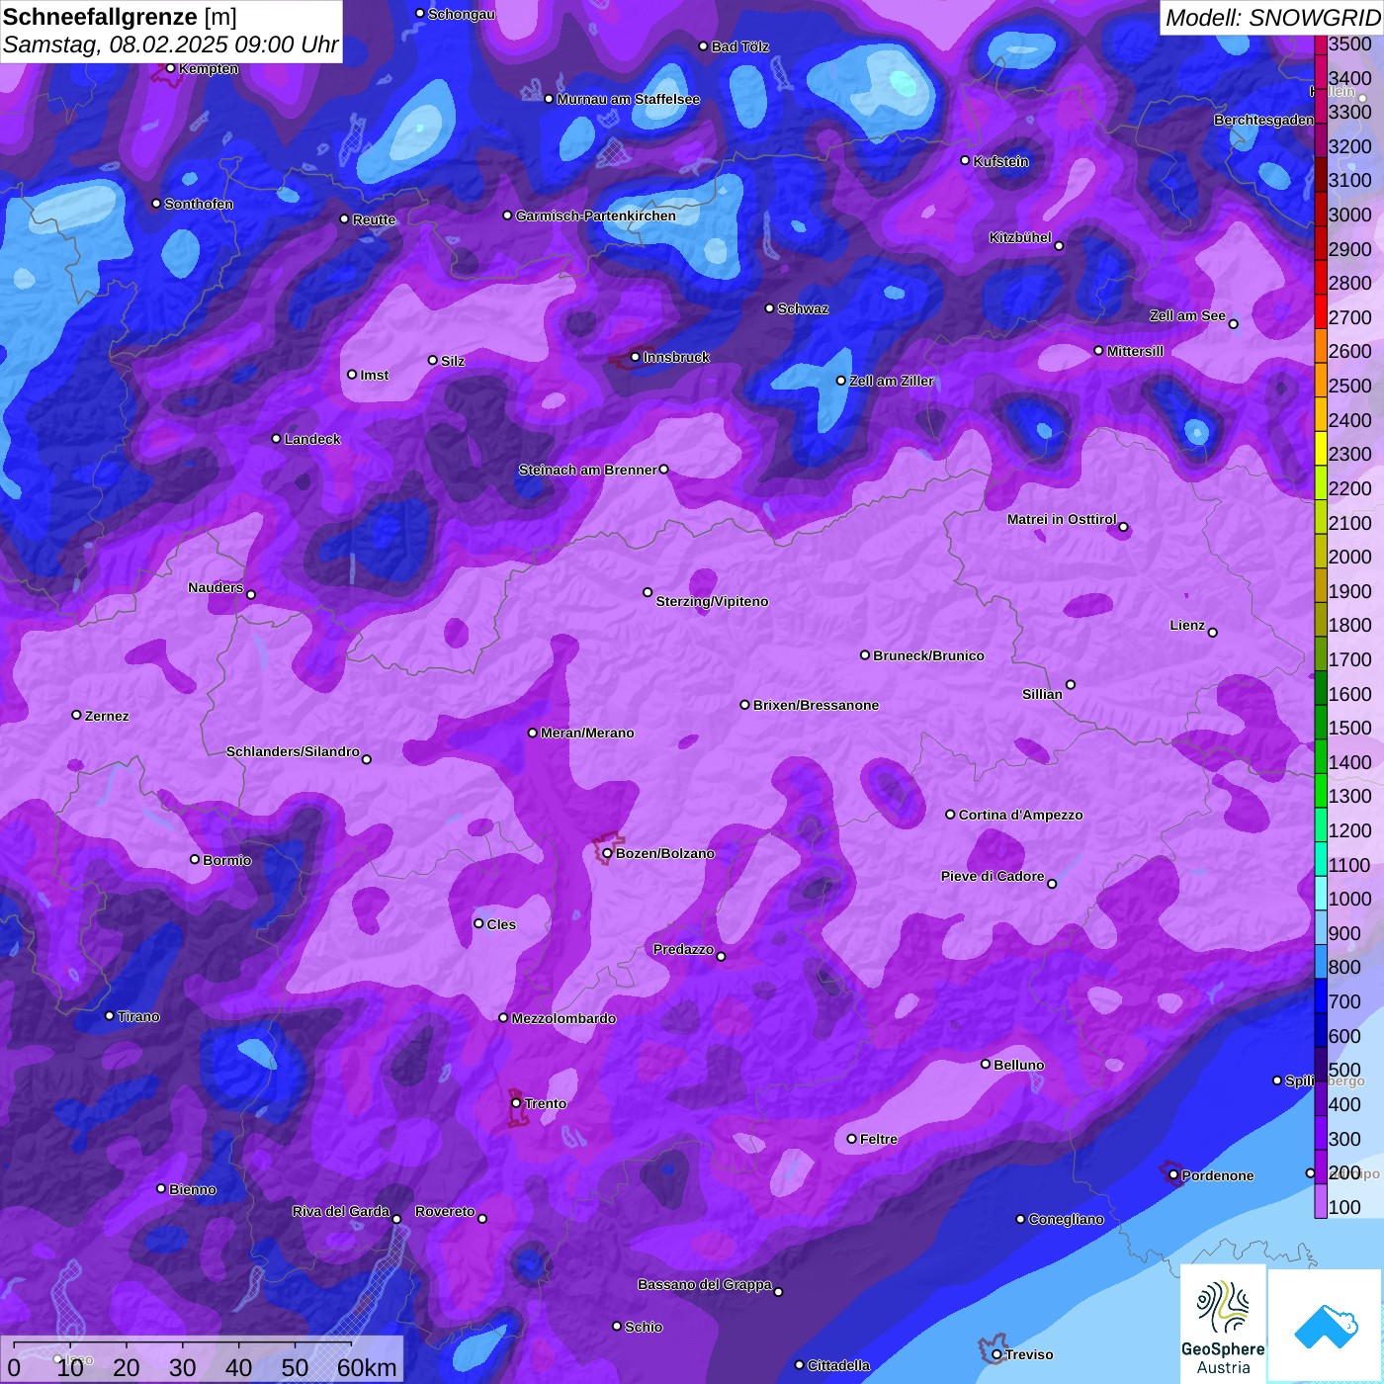Click the Meran/Merano label
1384x1384 pixels.
(587, 733)
